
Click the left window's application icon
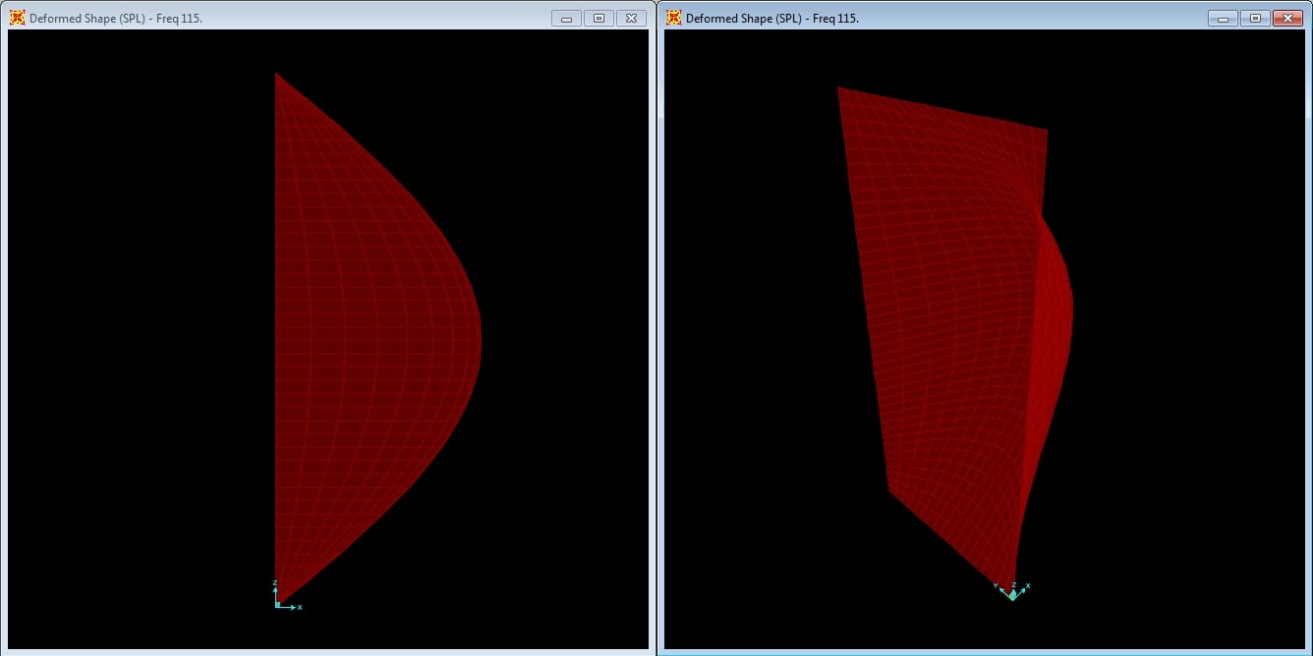coord(18,18)
